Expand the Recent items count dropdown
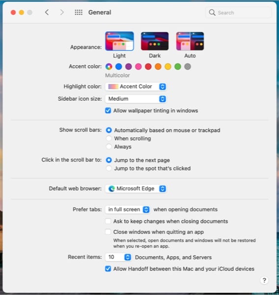 click(118, 257)
